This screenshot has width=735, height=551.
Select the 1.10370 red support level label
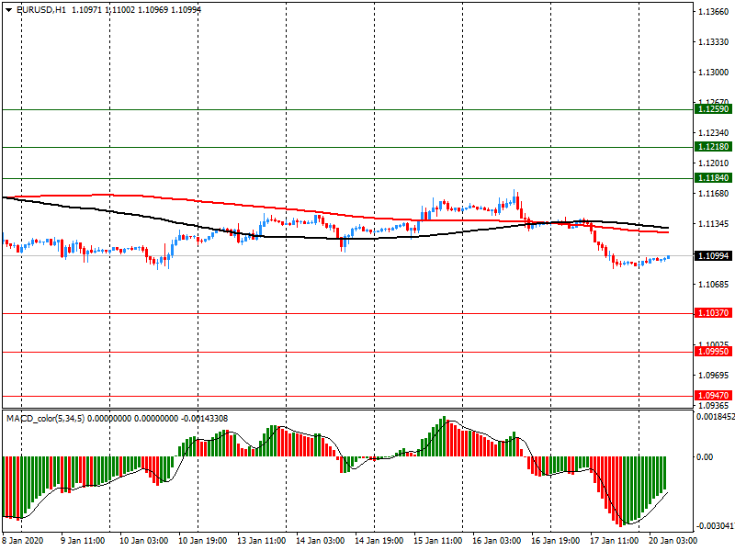click(714, 313)
